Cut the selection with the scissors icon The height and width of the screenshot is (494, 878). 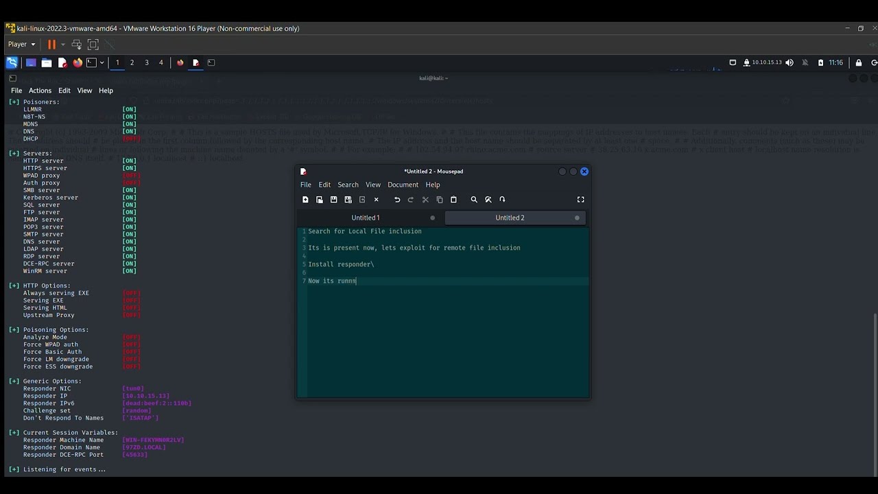(x=425, y=200)
